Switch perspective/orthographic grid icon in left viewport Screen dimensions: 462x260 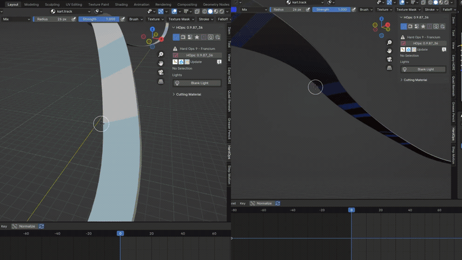coord(161,81)
